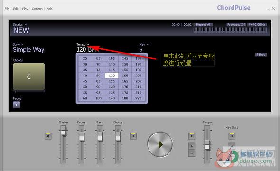Toggle the Repeat All setting

pos(203,25)
